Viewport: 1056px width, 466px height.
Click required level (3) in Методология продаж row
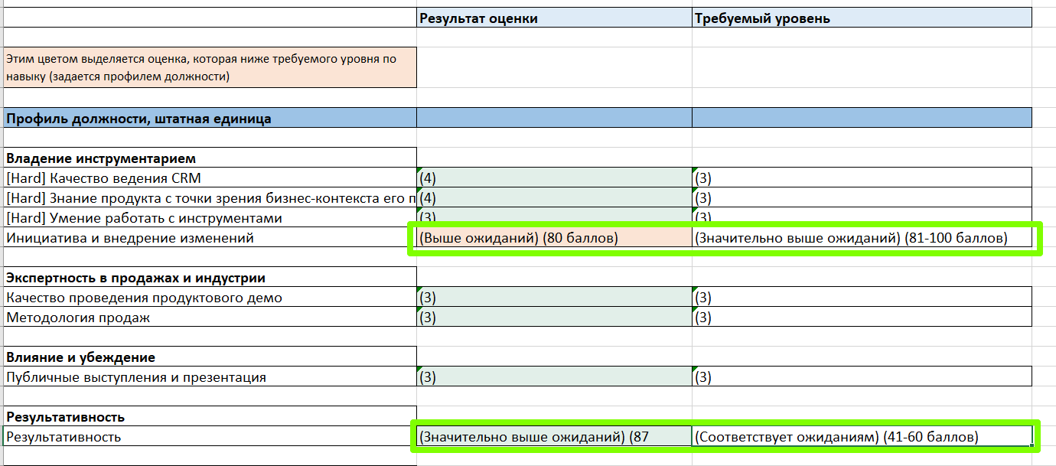[862, 317]
